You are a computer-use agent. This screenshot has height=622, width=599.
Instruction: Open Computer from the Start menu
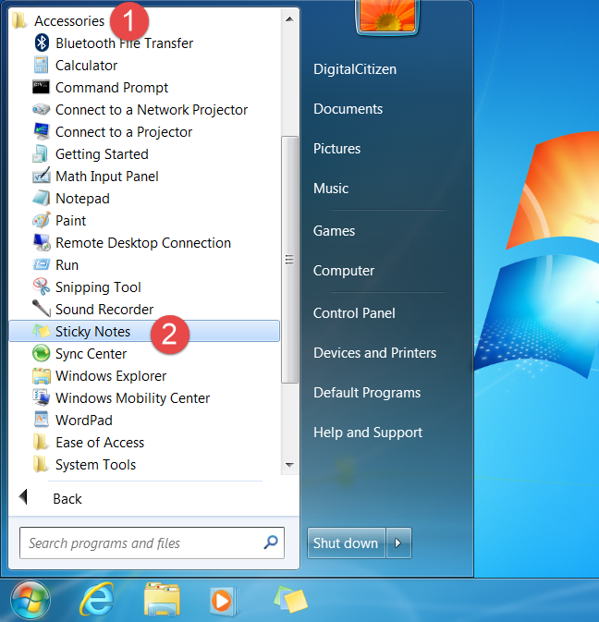pyautogui.click(x=344, y=271)
